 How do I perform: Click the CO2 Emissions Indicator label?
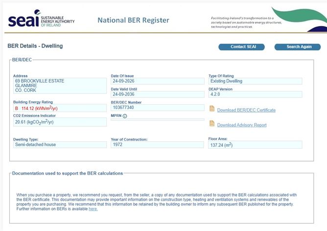[34, 115]
